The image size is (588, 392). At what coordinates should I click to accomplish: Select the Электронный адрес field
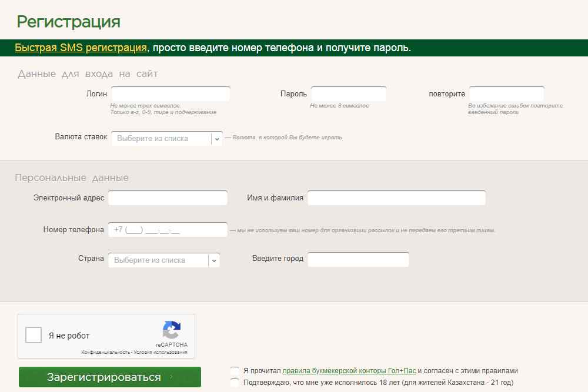pyautogui.click(x=168, y=198)
